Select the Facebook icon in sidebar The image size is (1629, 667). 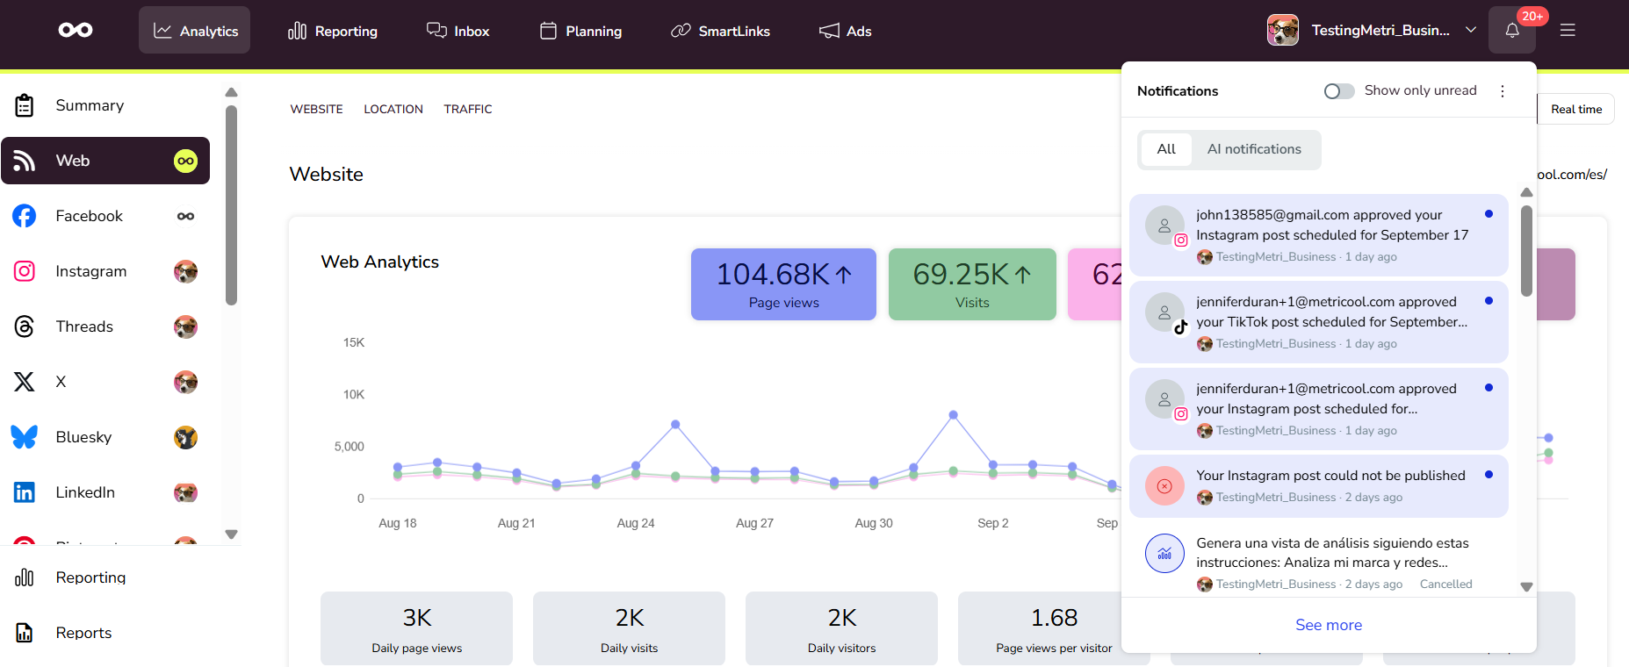click(25, 216)
